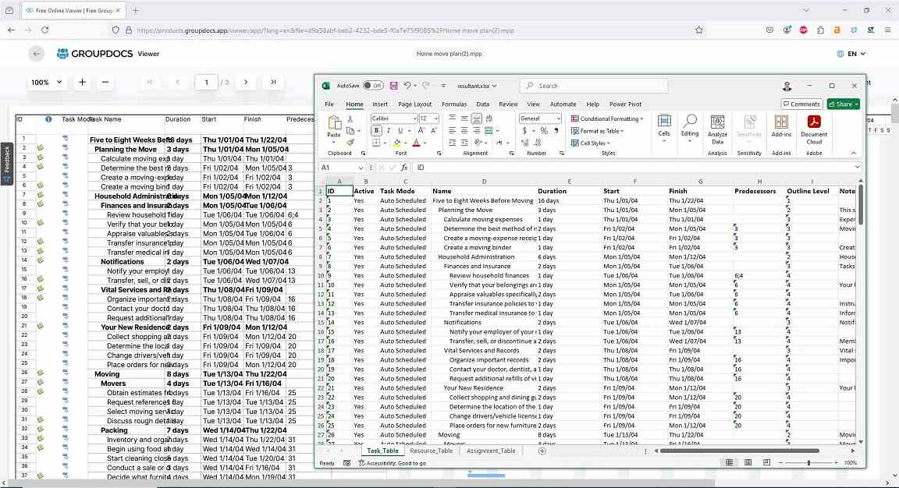Toggle Bold formatting in the Font group
Screen dimensions: 899x488
376,131
